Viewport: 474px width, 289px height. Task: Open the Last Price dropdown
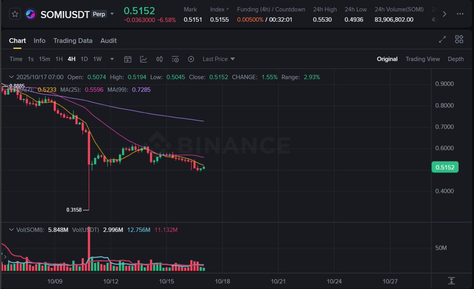click(218, 59)
